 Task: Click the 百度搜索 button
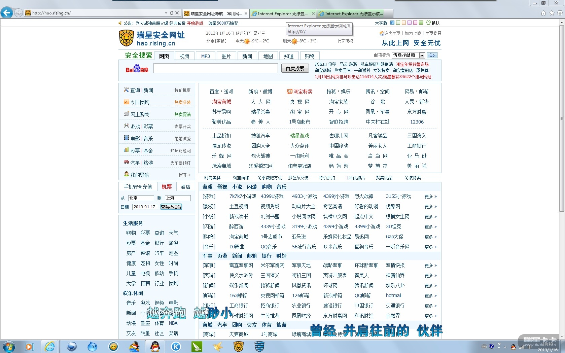[295, 68]
